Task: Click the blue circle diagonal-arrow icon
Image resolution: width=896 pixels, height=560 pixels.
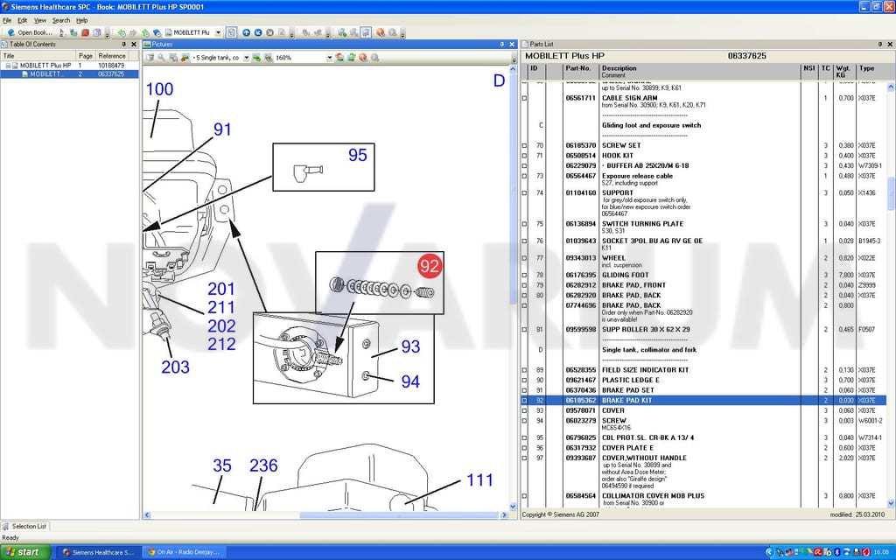Action: coord(258,32)
